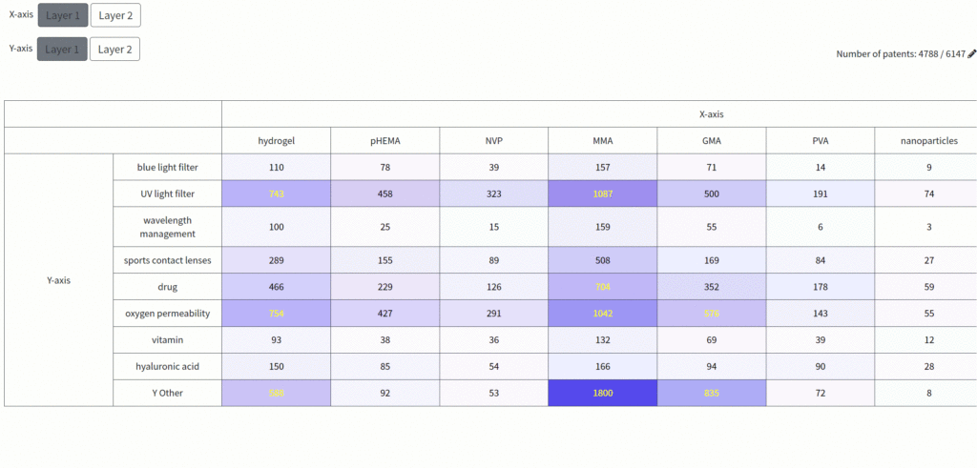Open the darkest cell showing 1800 patents
This screenshot has height=468, width=977.
(602, 393)
